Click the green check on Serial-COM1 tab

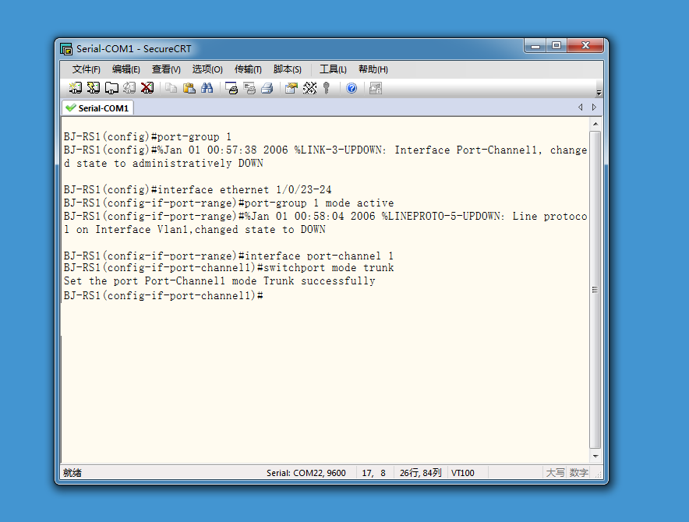pos(70,108)
